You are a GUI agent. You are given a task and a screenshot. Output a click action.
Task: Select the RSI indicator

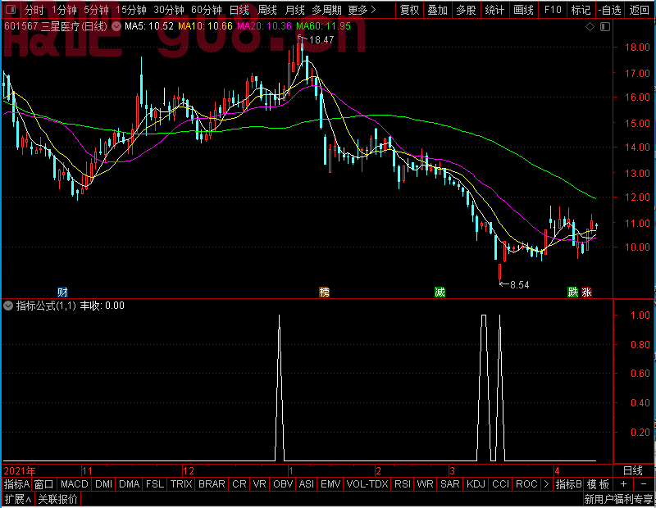click(x=403, y=484)
